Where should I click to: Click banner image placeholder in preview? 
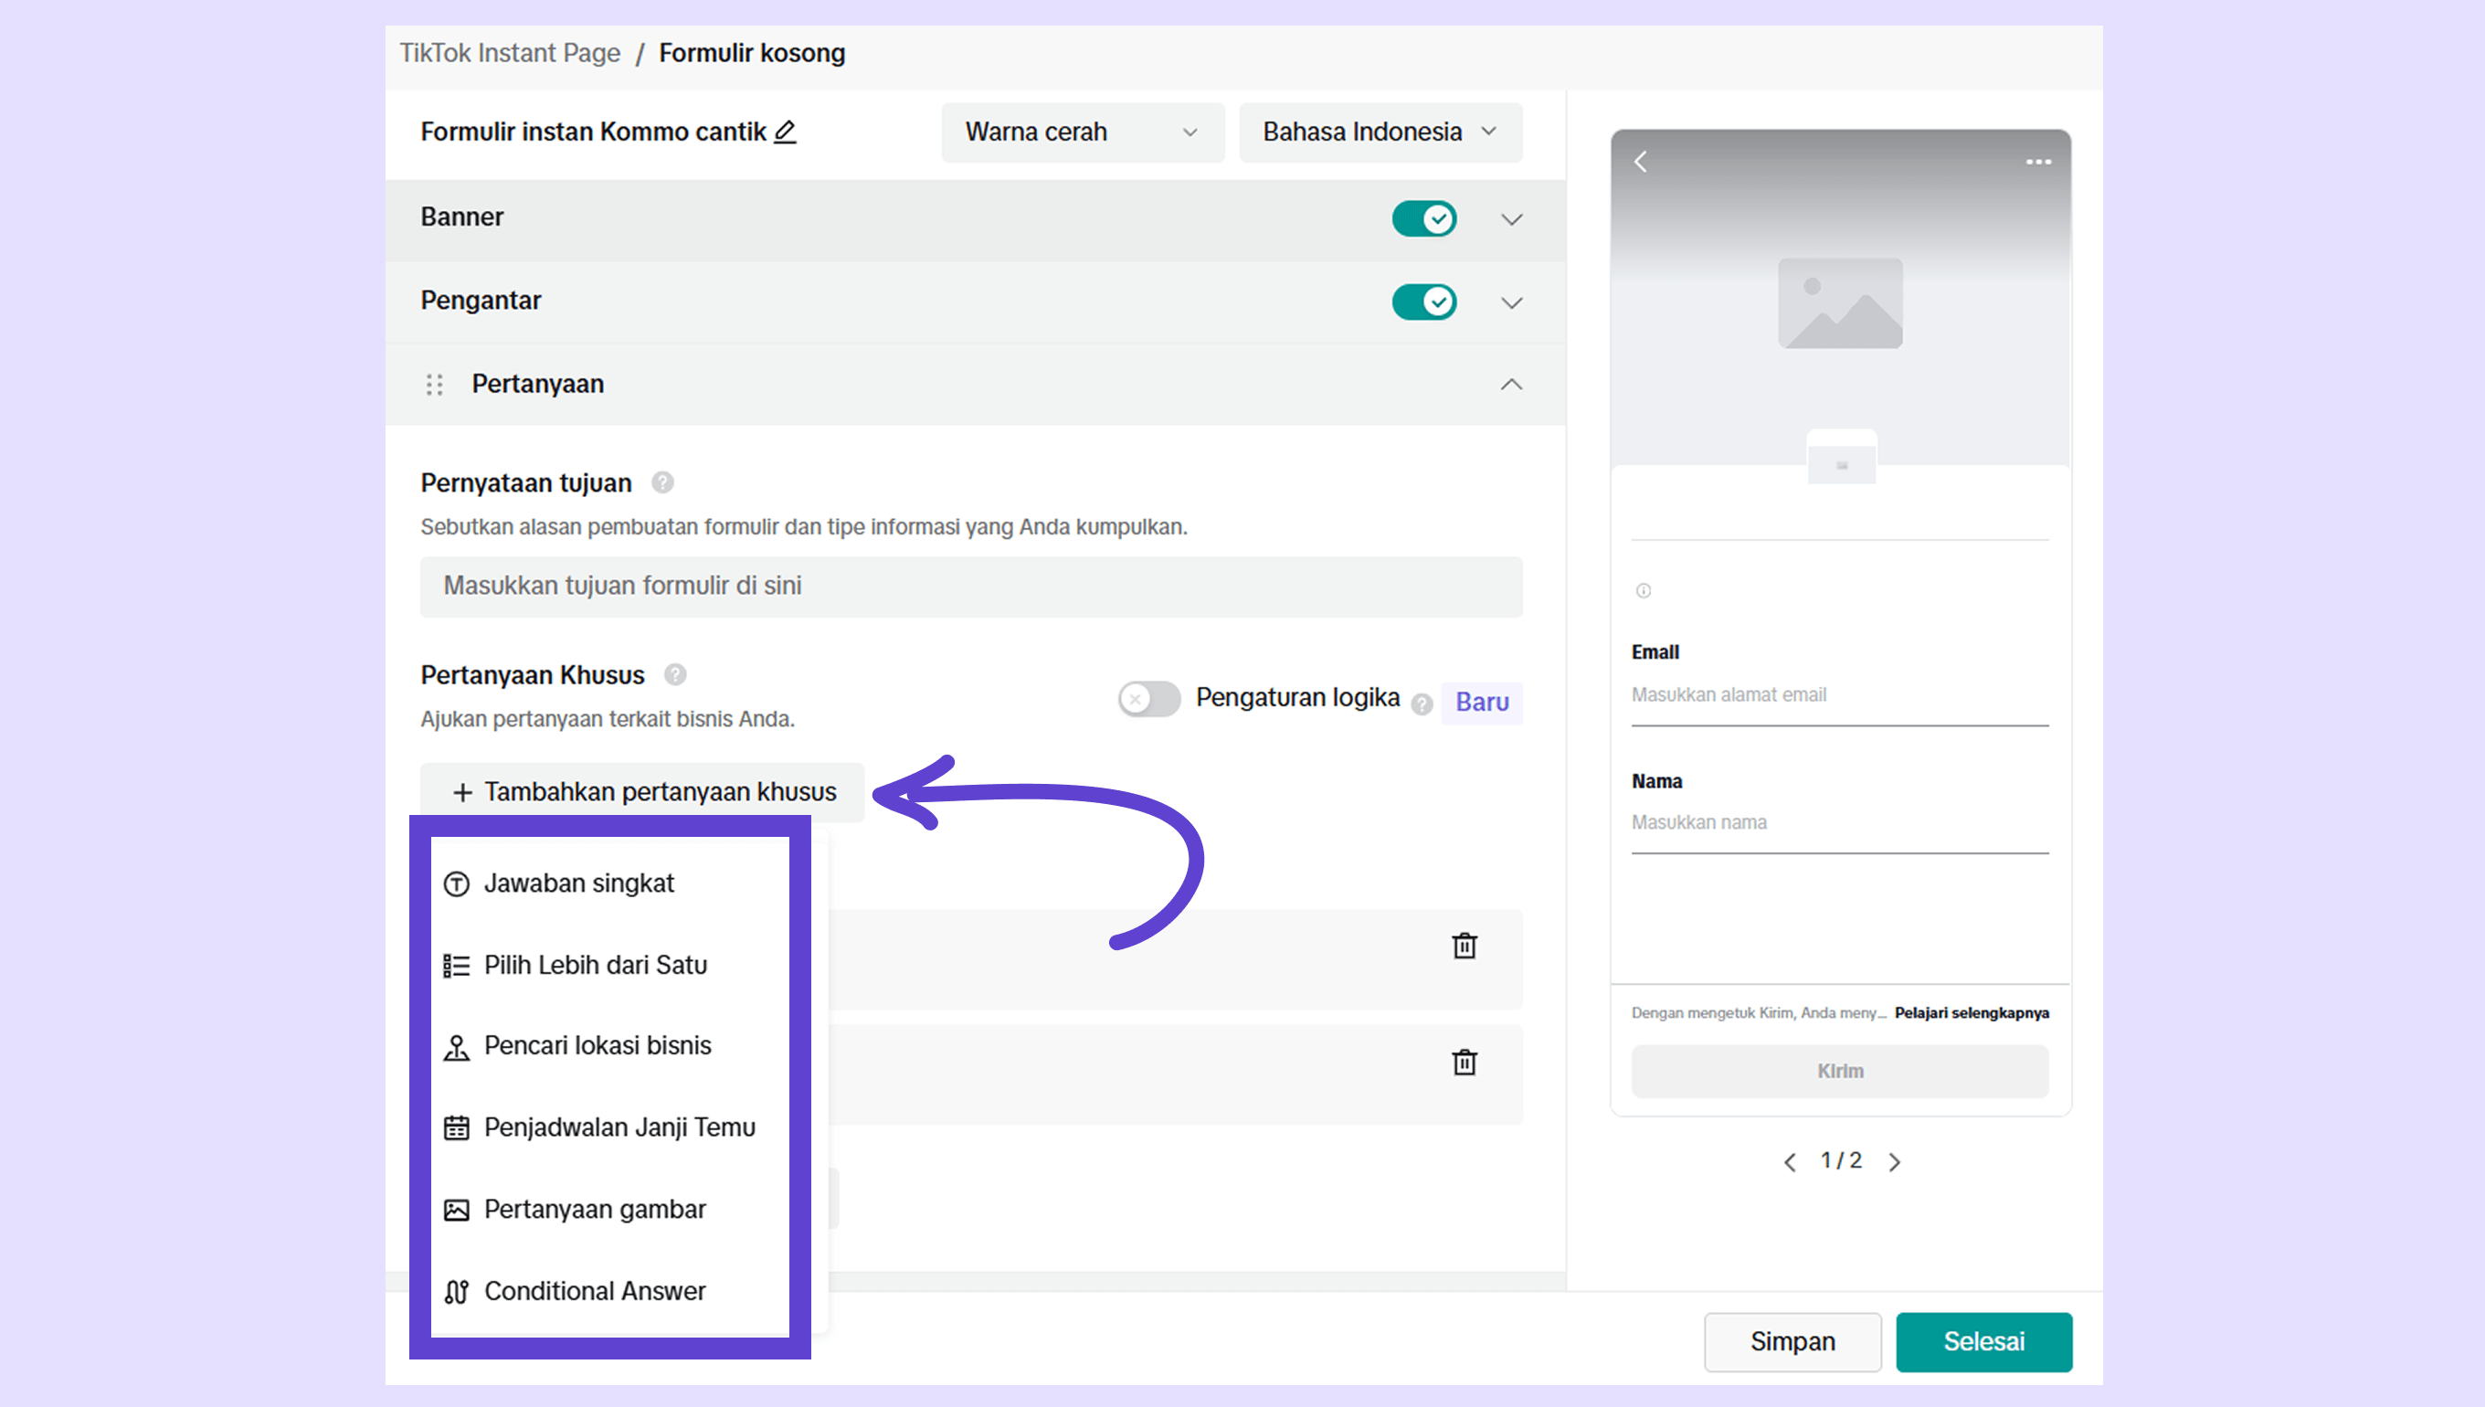[1841, 303]
